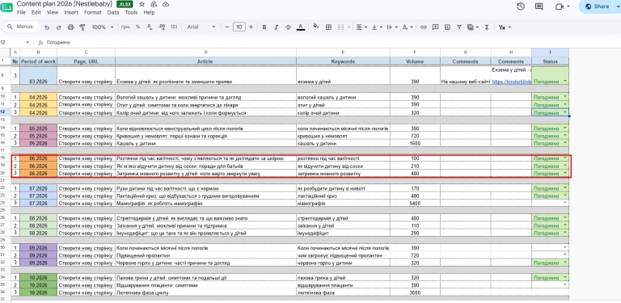Activate the Paint format tool

pos(82,27)
